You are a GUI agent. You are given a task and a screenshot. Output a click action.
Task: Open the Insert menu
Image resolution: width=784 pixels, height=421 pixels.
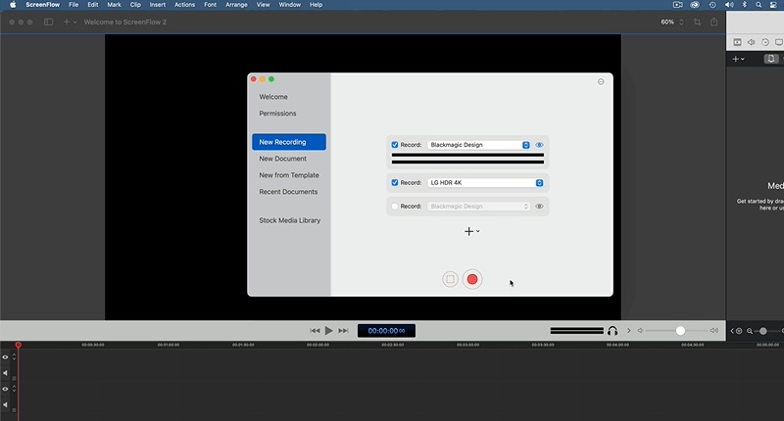pyautogui.click(x=158, y=5)
